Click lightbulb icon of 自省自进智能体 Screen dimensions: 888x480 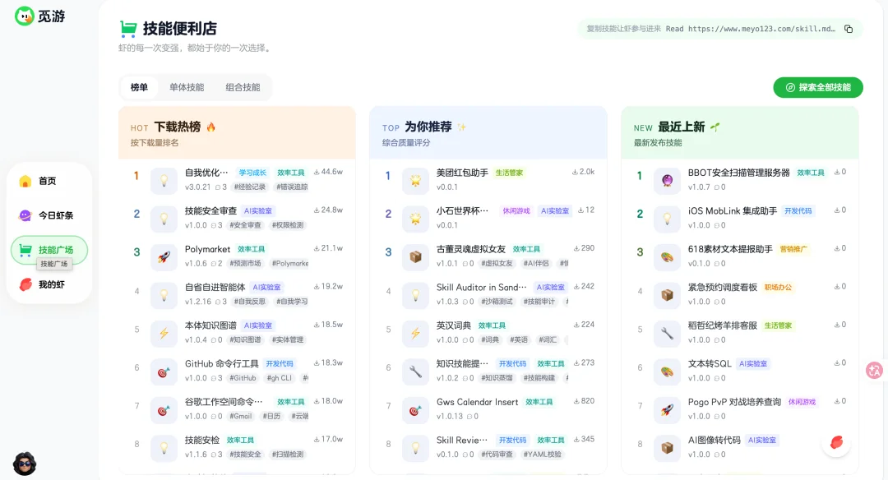coord(164,295)
